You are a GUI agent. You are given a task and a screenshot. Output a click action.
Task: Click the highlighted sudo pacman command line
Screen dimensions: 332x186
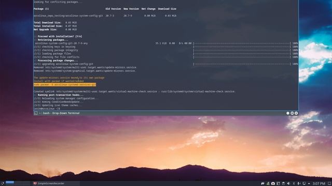tap(65, 85)
